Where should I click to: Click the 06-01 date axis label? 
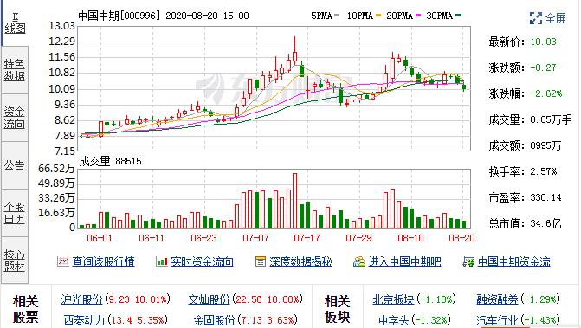[x=100, y=238]
